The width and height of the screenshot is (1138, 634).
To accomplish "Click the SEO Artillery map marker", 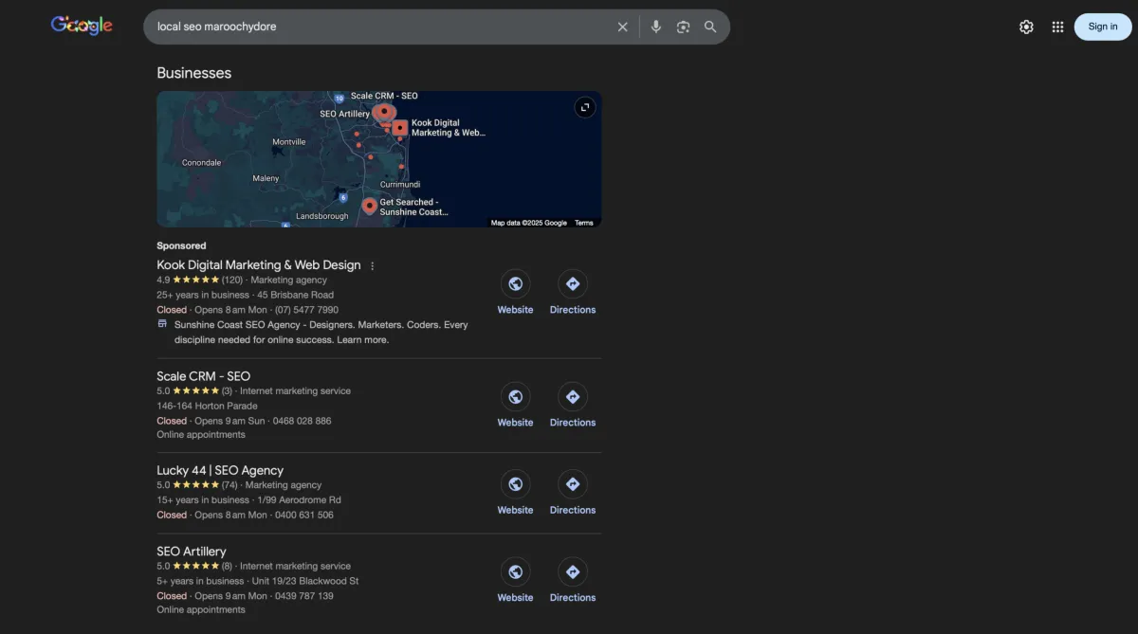I will coord(383,112).
